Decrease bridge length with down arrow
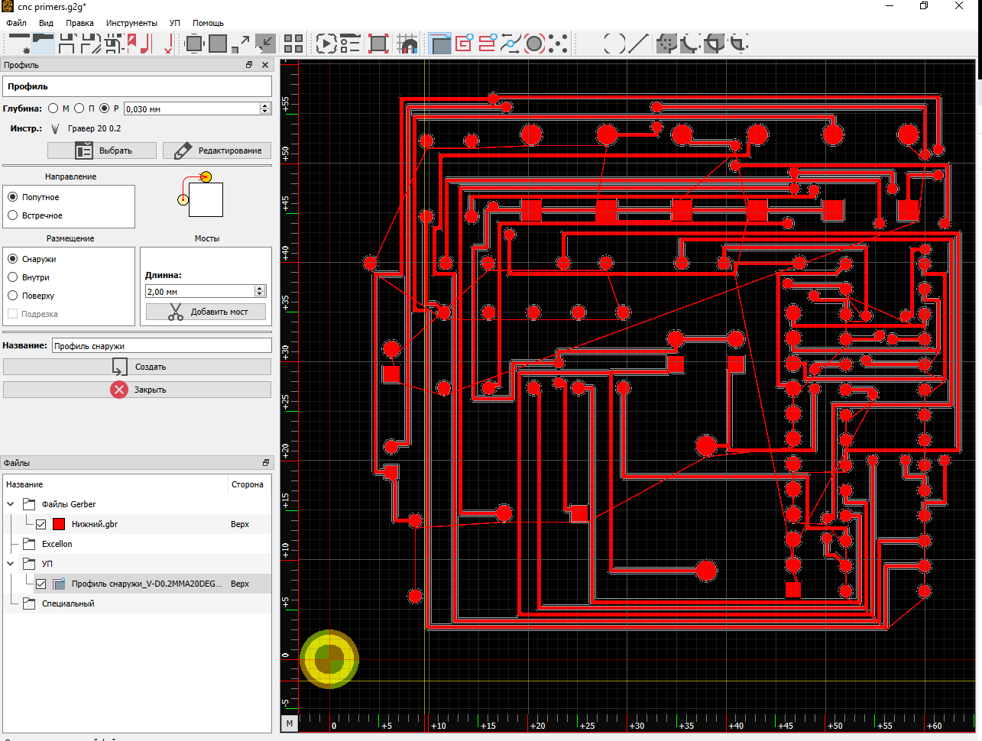 coord(260,294)
